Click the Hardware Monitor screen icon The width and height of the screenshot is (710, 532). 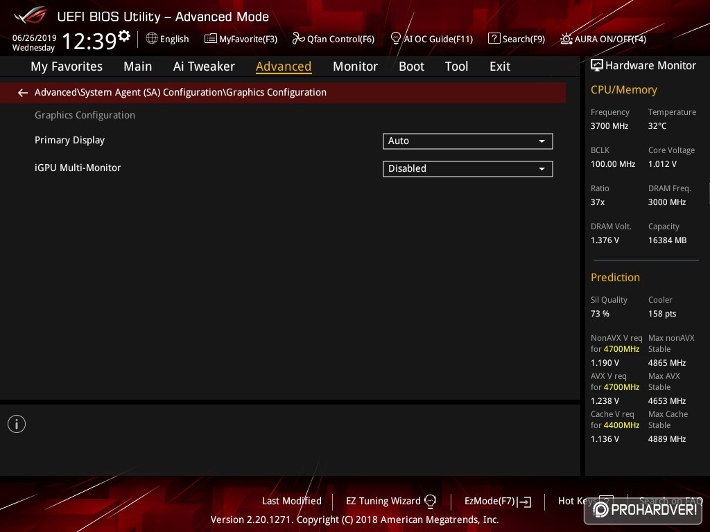[x=597, y=66]
